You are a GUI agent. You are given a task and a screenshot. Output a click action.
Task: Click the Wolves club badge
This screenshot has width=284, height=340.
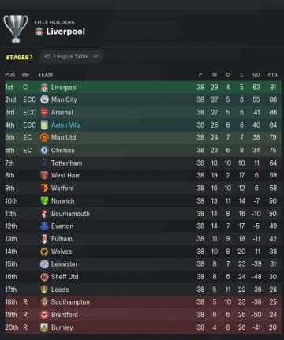tap(44, 252)
